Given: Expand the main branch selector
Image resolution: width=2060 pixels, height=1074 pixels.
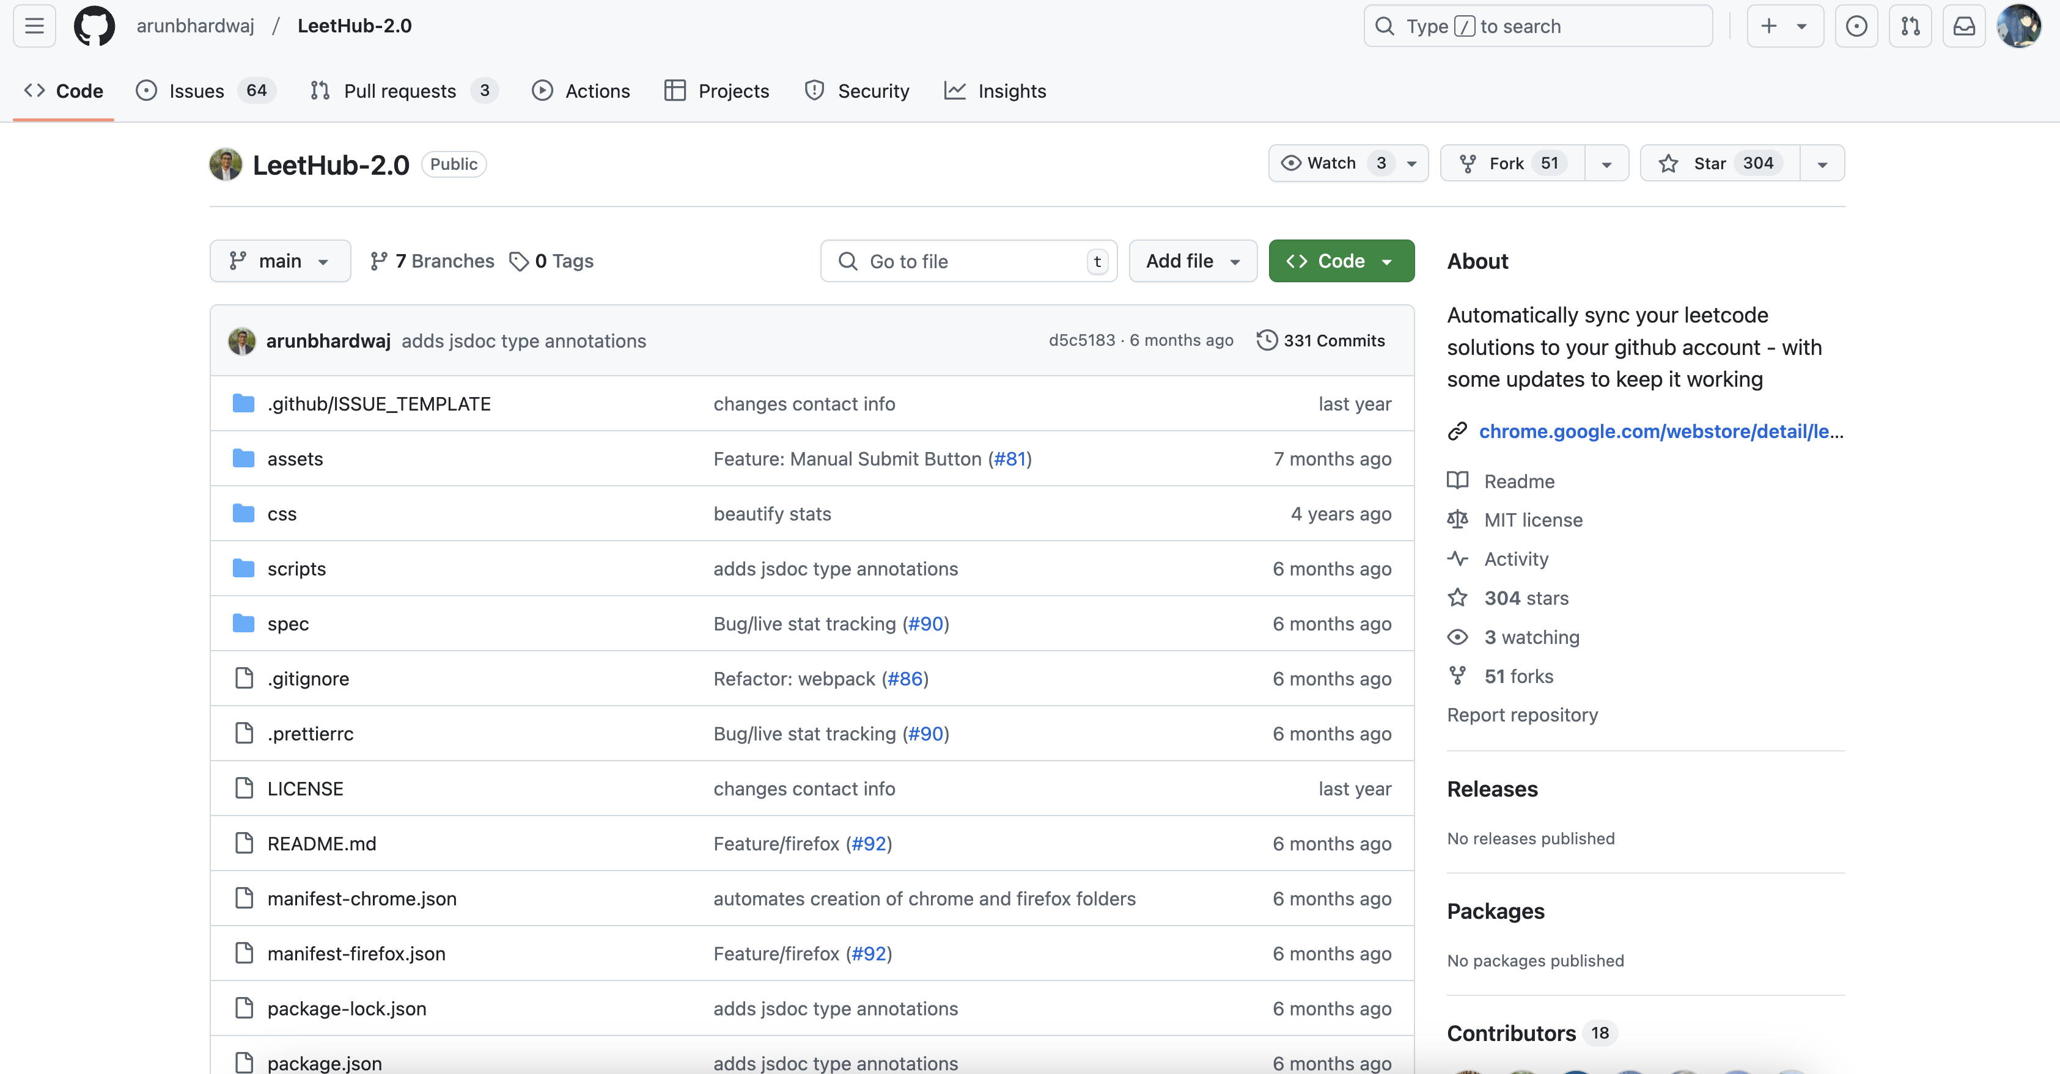Looking at the screenshot, I should (x=280, y=261).
